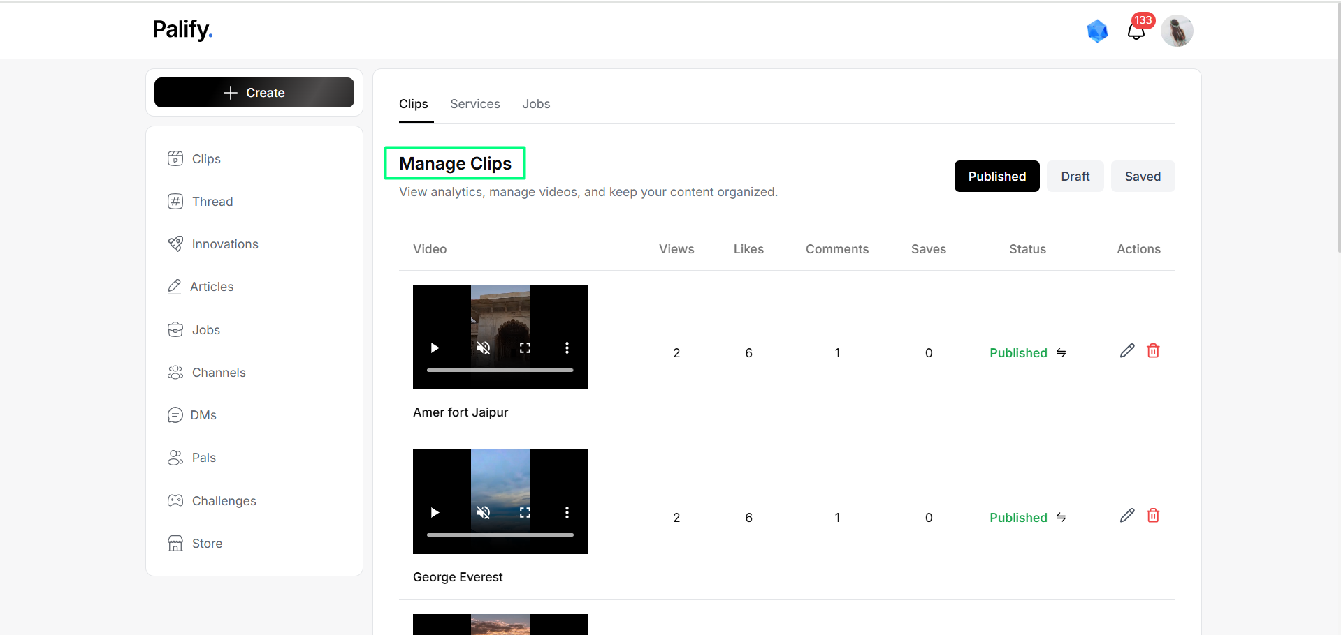The image size is (1341, 635).
Task: Open more options on Amer fort Jaipur video
Action: pyautogui.click(x=567, y=348)
